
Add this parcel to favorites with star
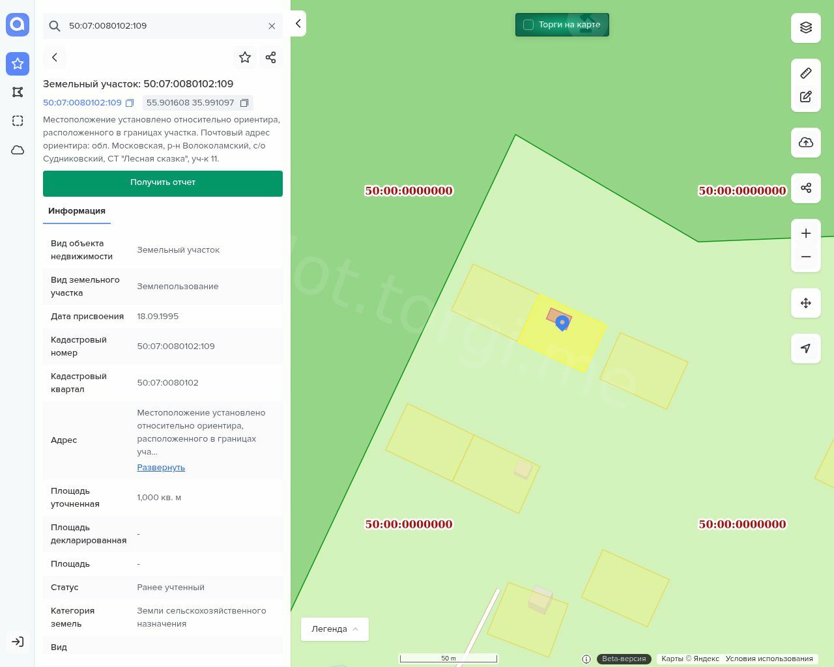pyautogui.click(x=245, y=57)
